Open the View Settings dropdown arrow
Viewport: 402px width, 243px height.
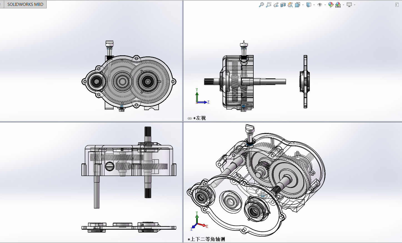pos(354,5)
